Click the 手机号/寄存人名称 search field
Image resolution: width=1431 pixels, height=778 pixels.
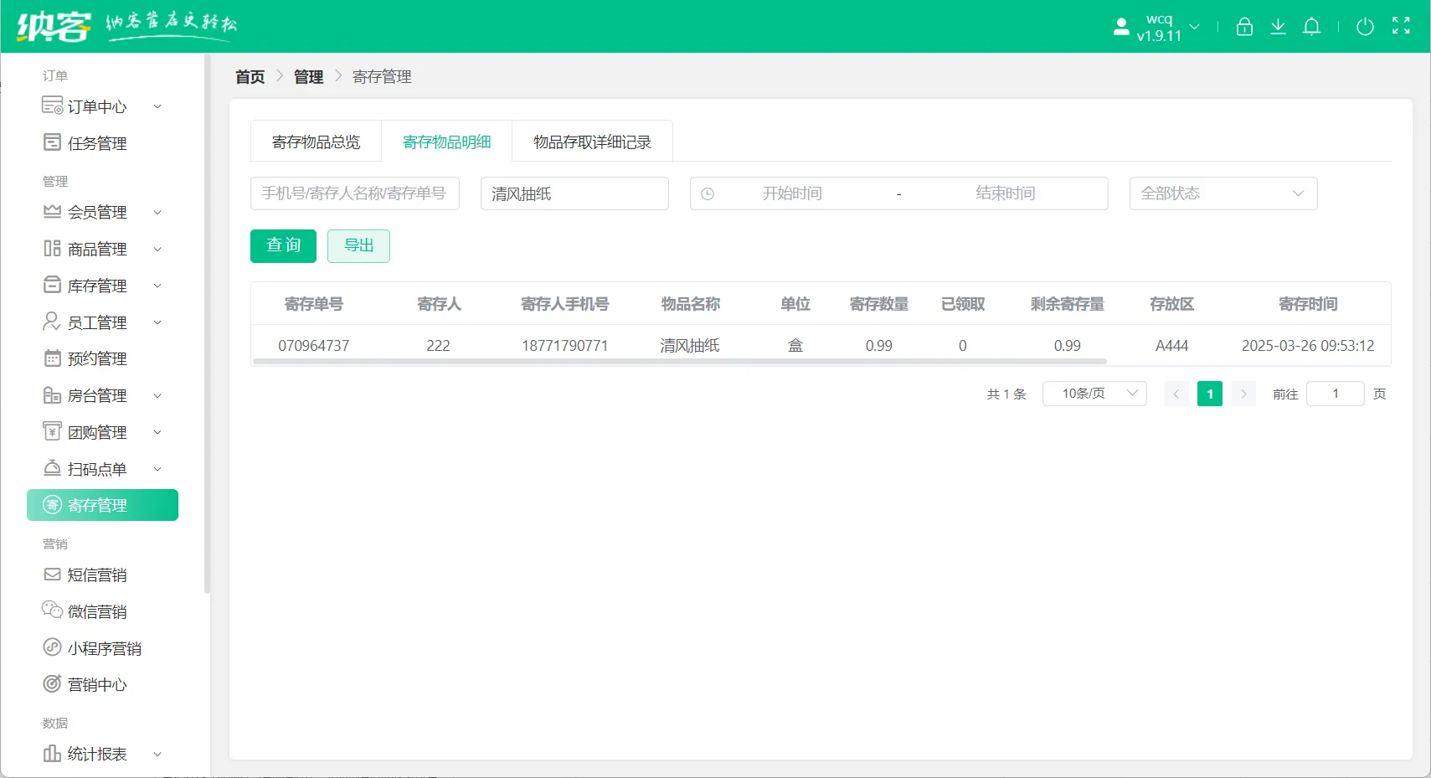click(x=354, y=193)
